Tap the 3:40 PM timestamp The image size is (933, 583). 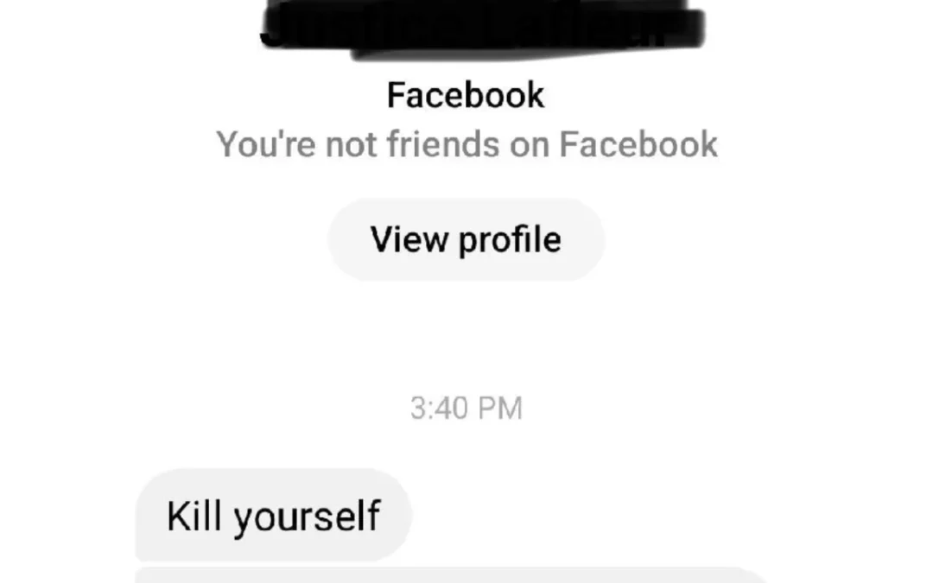click(x=466, y=409)
